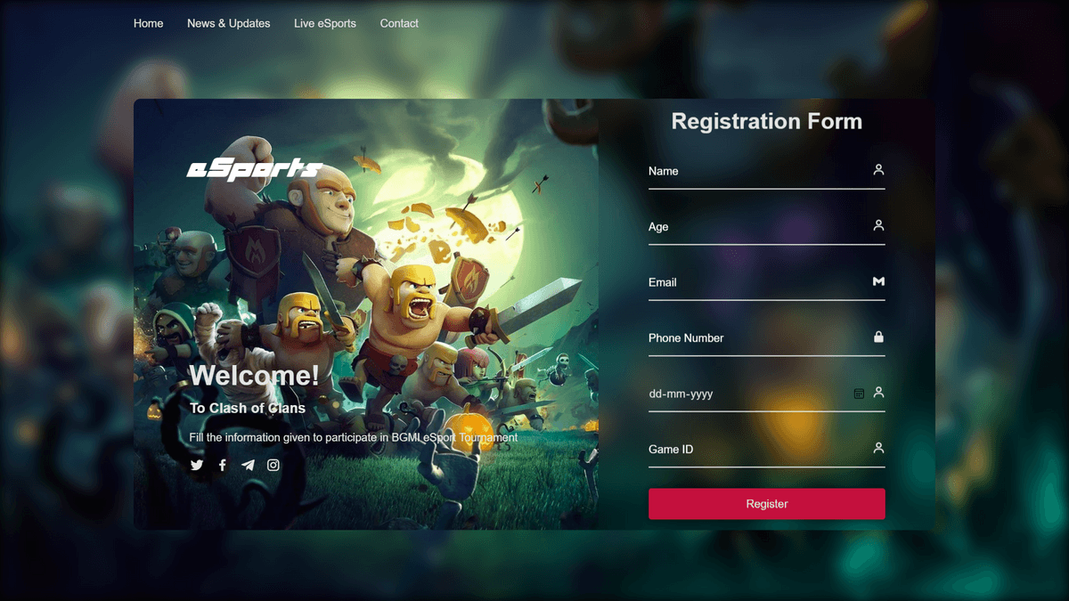This screenshot has width=1069, height=601.
Task: Open the Contact page link
Action: click(x=399, y=23)
